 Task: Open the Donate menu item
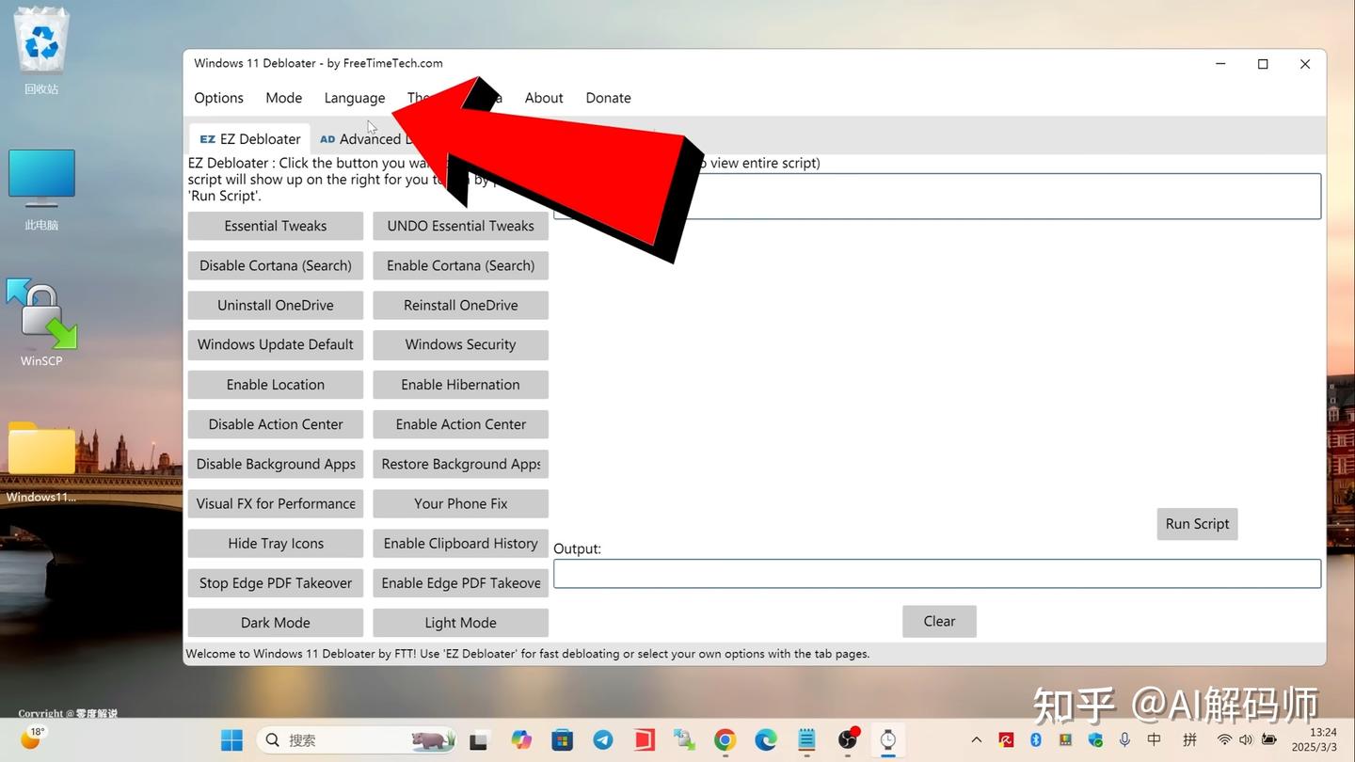(x=608, y=98)
